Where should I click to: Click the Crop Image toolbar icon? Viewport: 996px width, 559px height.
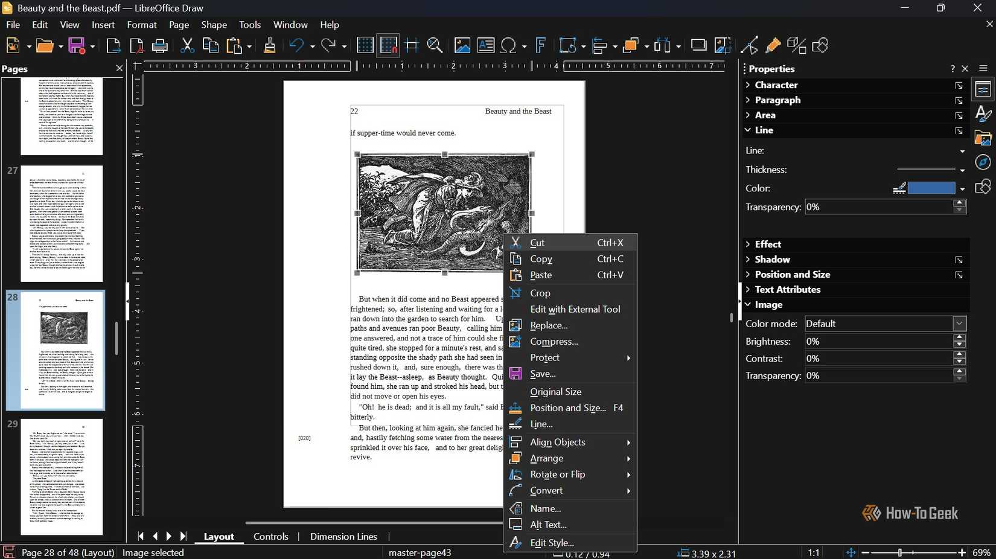723,46
